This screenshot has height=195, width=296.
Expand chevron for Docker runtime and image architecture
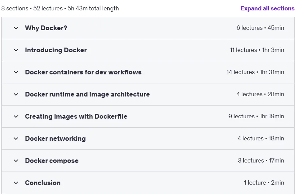click(16, 94)
